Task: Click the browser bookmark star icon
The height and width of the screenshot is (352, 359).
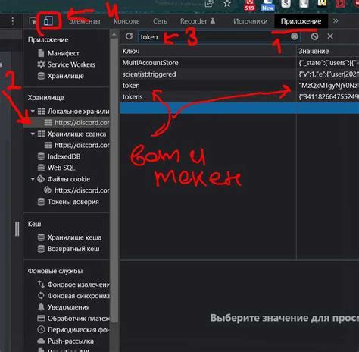Action: pos(227,3)
